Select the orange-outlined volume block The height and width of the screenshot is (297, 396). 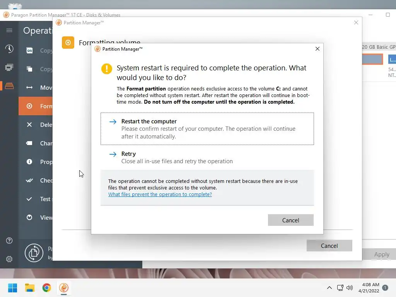pyautogui.click(x=372, y=60)
